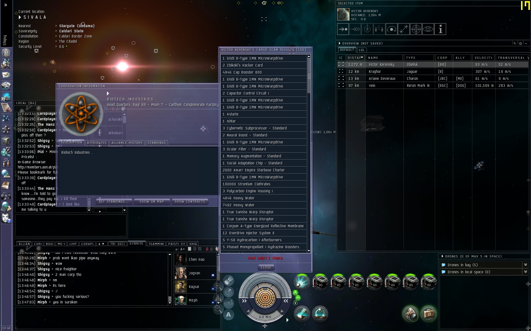
Task: Open Show Info for Victor Kerensky
Action: click(440, 29)
